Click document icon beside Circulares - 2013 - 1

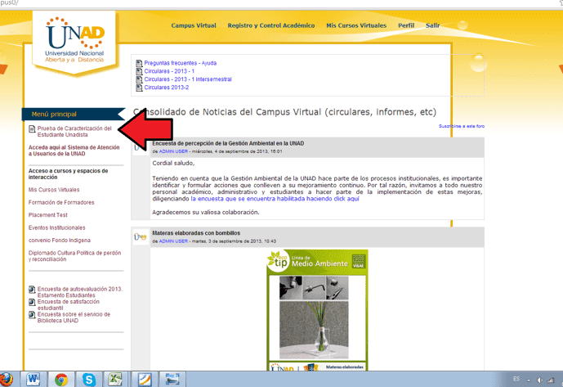pos(139,71)
